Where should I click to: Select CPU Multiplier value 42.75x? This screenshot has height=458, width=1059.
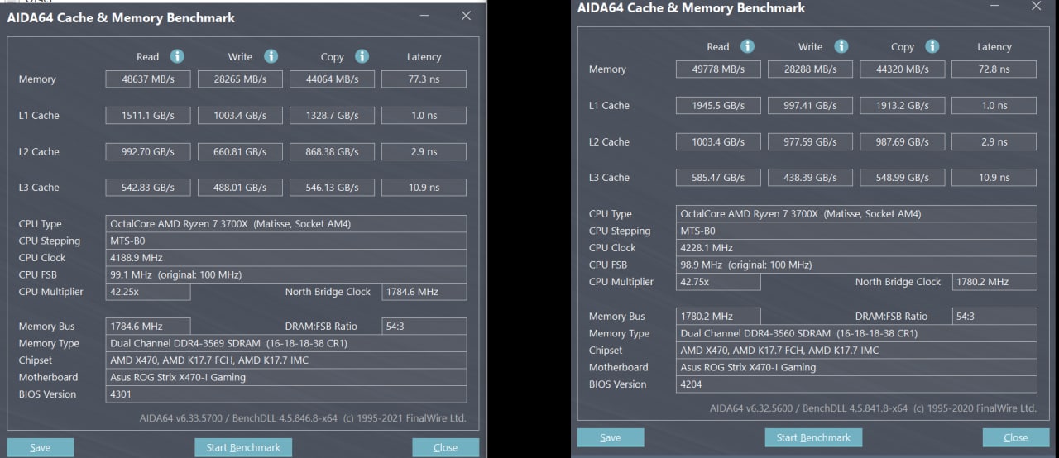tap(718, 282)
